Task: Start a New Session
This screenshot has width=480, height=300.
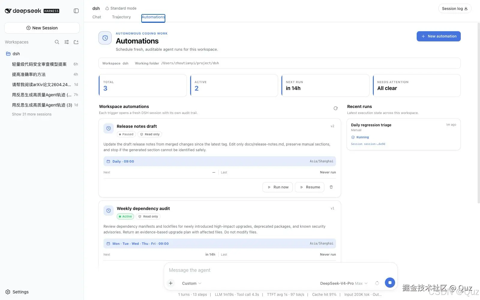Action: click(42, 28)
